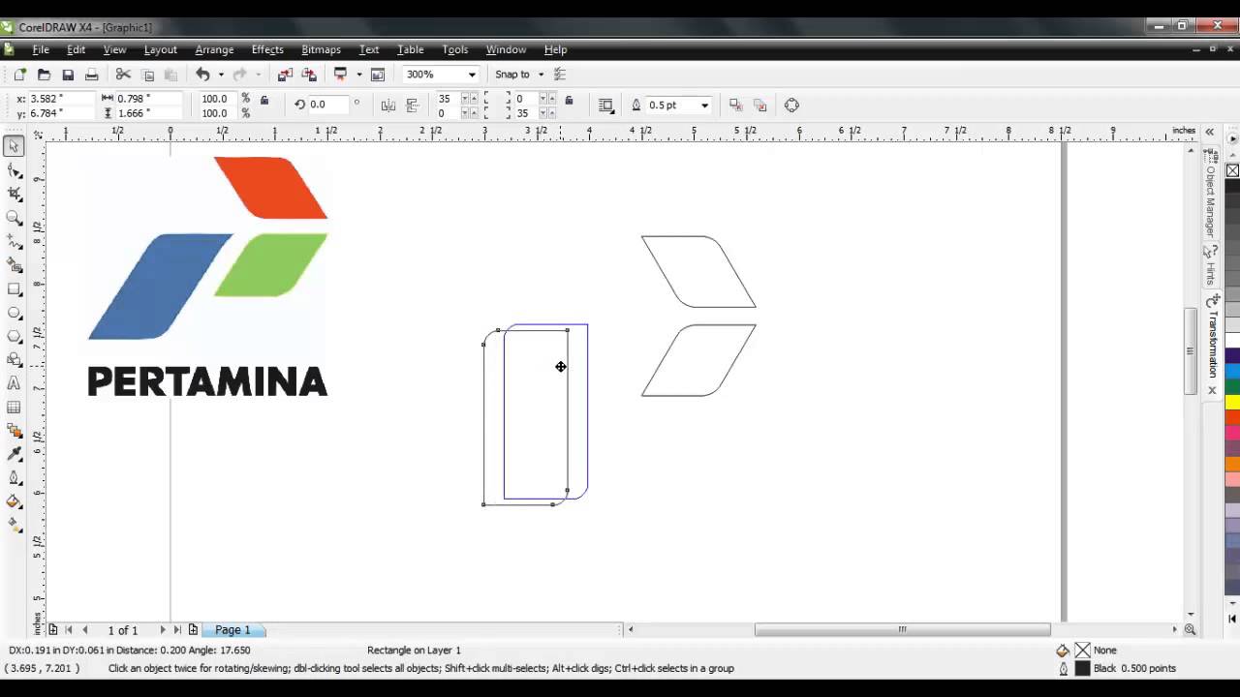Image resolution: width=1240 pixels, height=697 pixels.
Task: Select the Crop tool
Action: [x=14, y=194]
